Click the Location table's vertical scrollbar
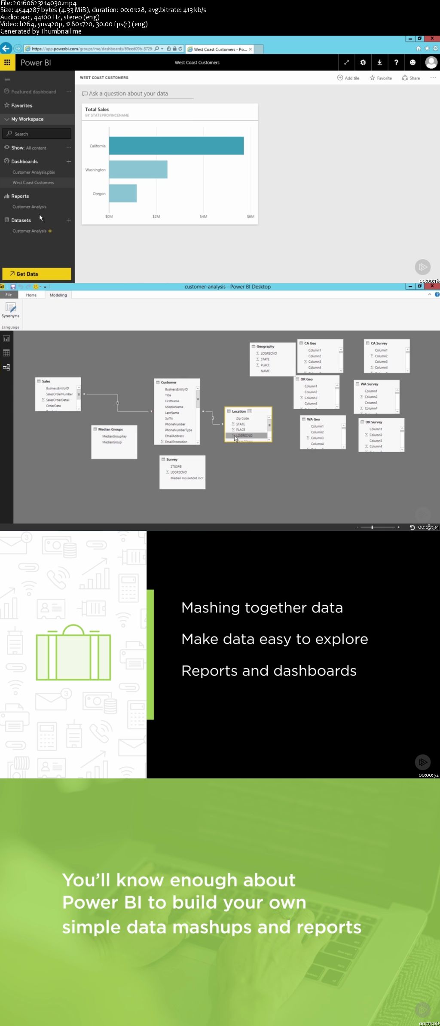The height and width of the screenshot is (1026, 440). click(269, 428)
